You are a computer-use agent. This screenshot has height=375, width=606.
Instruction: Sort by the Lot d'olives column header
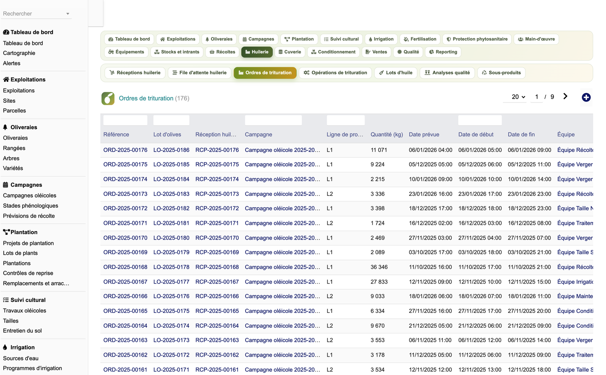pos(167,135)
